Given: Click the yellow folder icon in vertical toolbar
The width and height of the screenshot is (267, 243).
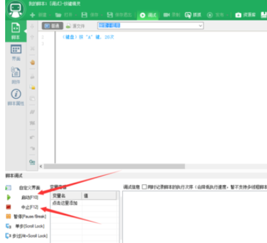Looking at the screenshot, I should [x=32, y=87].
